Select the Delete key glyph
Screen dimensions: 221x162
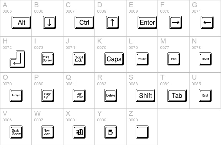111,95
